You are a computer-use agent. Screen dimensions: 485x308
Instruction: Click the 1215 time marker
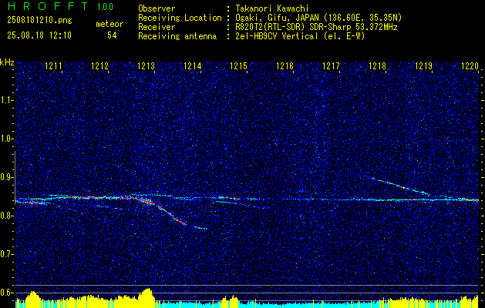239,65
